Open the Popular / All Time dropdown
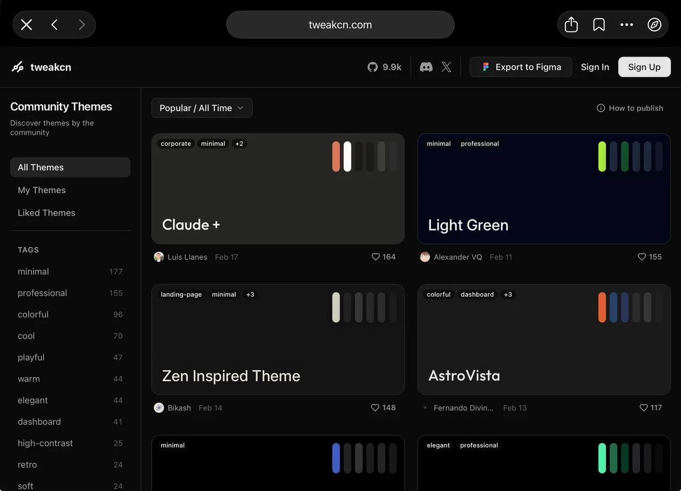Viewport: 681px width, 491px height. pyautogui.click(x=202, y=108)
